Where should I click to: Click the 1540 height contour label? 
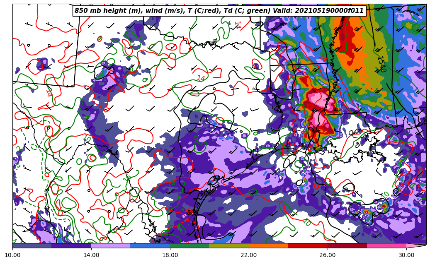point(381,63)
